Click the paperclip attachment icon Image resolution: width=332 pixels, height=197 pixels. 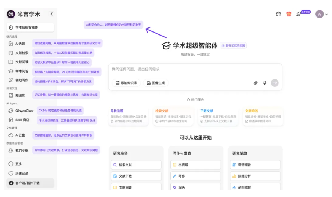click(x=256, y=83)
